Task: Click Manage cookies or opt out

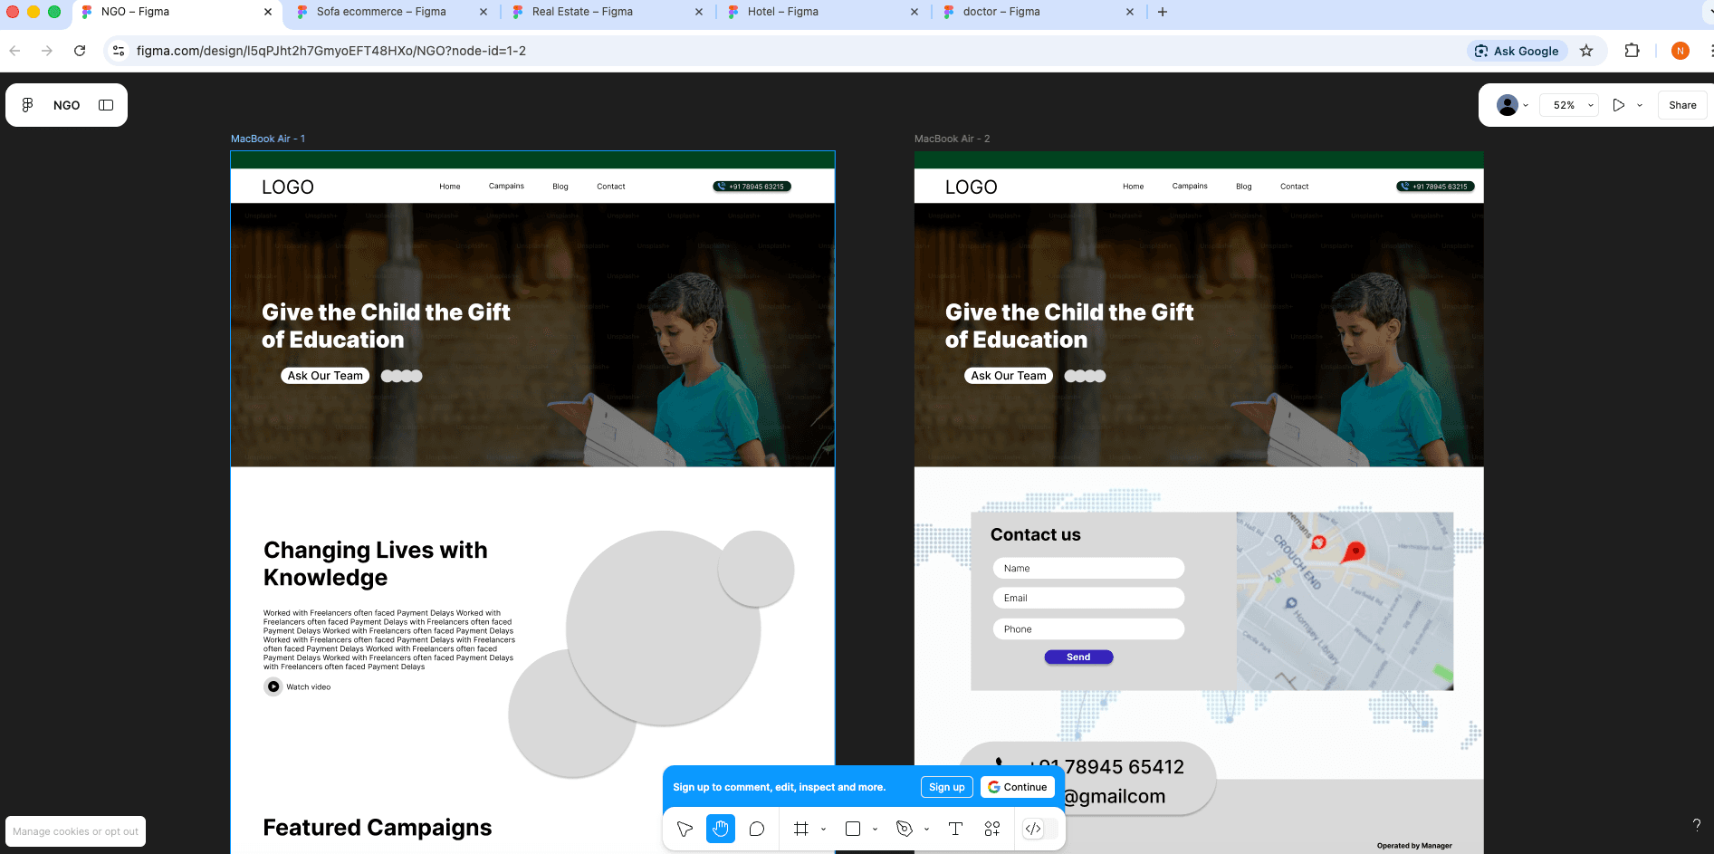Action: coord(75,831)
